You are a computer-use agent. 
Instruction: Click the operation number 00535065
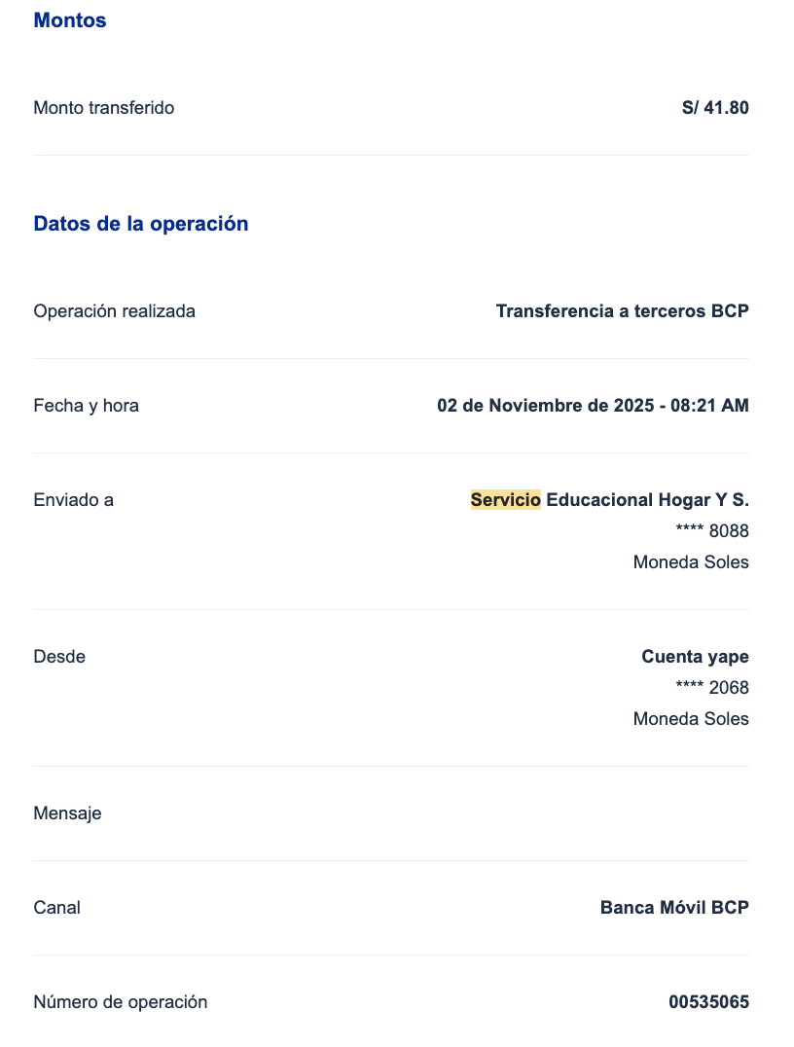(708, 1002)
